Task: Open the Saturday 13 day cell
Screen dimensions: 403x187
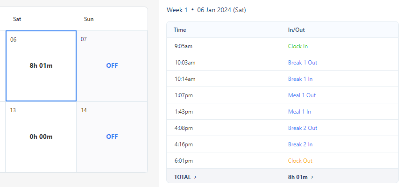Action: (41, 137)
